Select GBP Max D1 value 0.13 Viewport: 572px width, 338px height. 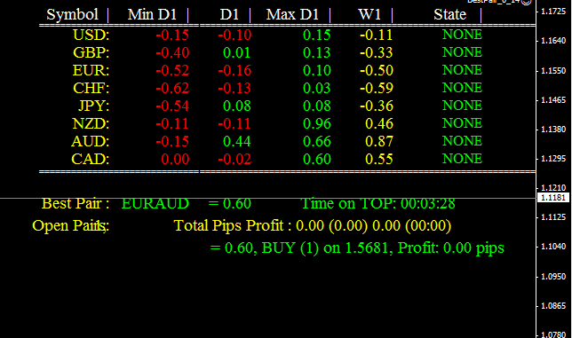(x=317, y=53)
